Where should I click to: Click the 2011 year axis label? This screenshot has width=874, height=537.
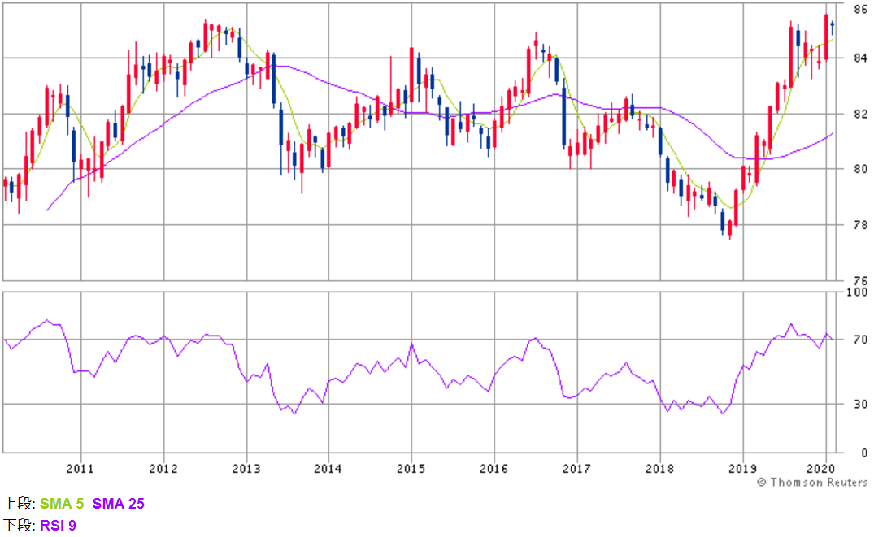[80, 469]
